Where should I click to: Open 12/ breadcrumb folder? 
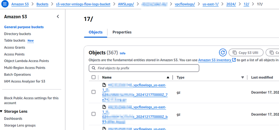(x=247, y=4)
